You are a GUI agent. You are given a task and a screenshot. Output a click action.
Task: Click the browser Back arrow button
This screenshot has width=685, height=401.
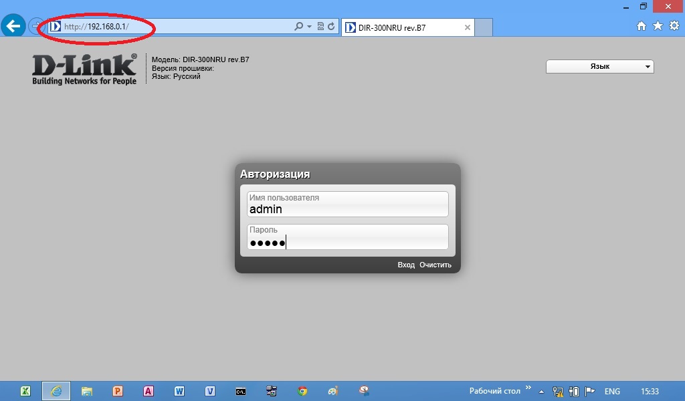tap(13, 26)
